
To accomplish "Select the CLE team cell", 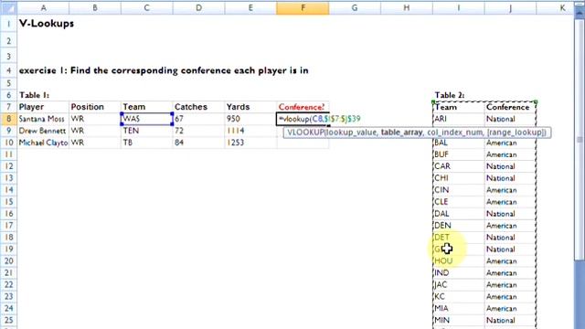I will [x=459, y=202].
